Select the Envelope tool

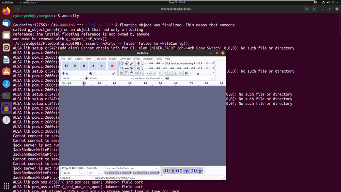(127, 63)
